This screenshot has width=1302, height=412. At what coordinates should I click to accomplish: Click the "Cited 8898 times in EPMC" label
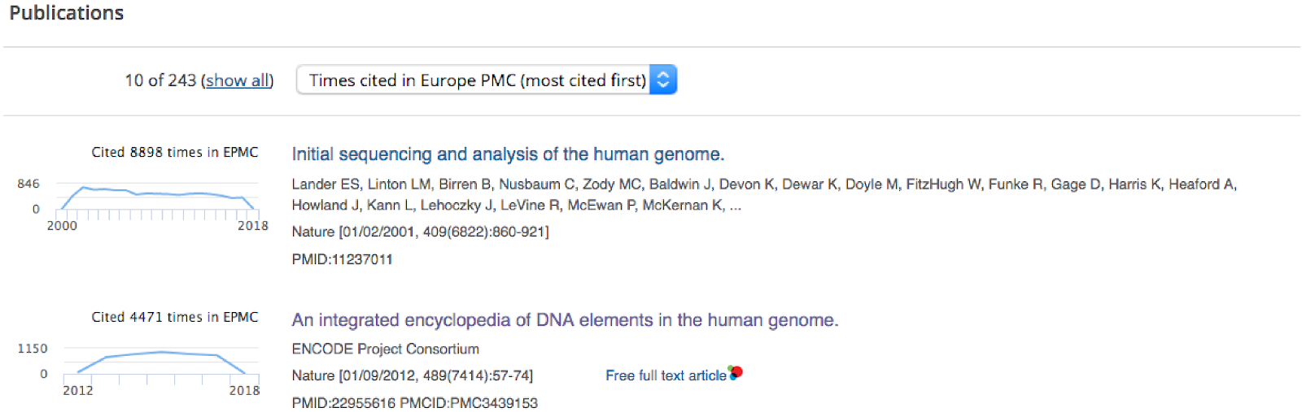(x=174, y=152)
